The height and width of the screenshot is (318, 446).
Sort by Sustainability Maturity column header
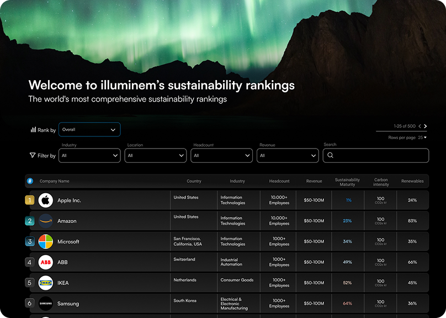tap(347, 182)
